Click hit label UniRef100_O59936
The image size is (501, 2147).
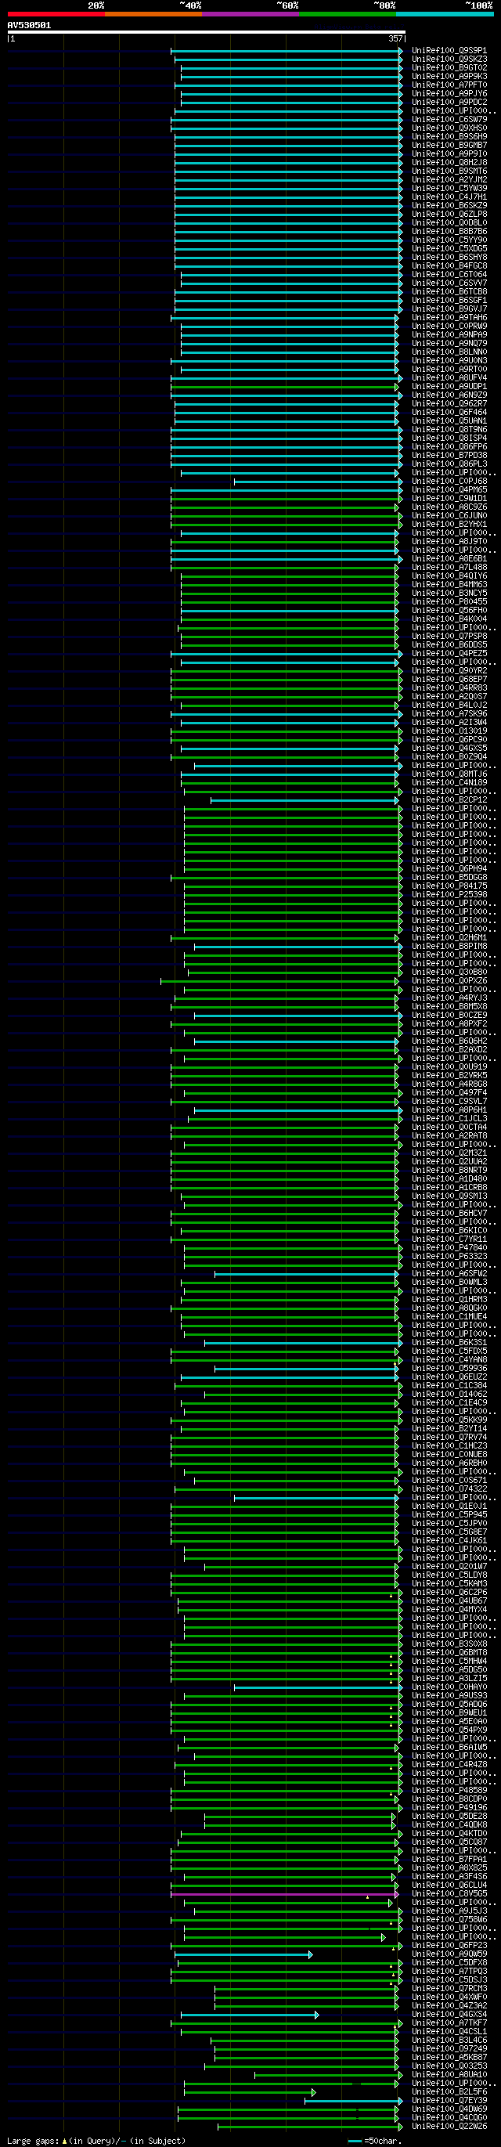tap(449, 1369)
